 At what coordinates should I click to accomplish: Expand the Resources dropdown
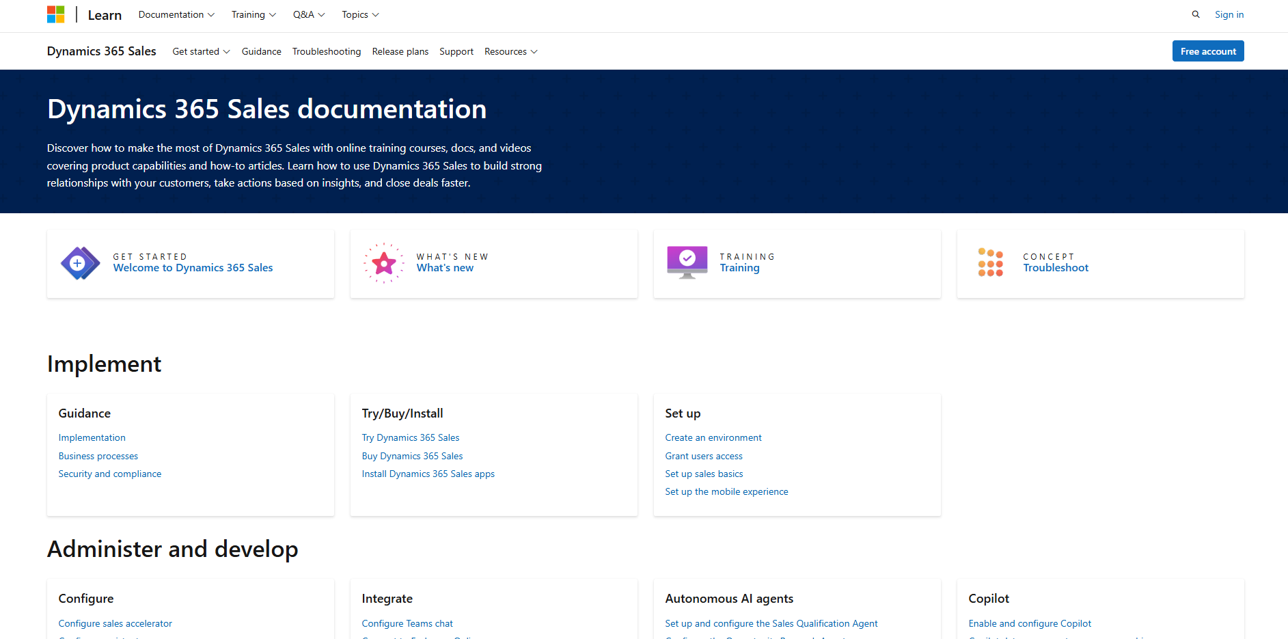(510, 51)
